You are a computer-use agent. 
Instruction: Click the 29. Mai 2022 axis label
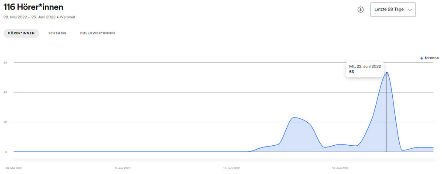pyautogui.click(x=14, y=168)
